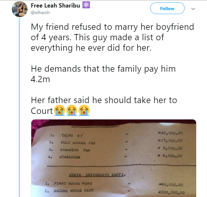The width and height of the screenshot is (207, 197).
Task: Open the tweet options chevron menu
Action: pyautogui.click(x=193, y=9)
